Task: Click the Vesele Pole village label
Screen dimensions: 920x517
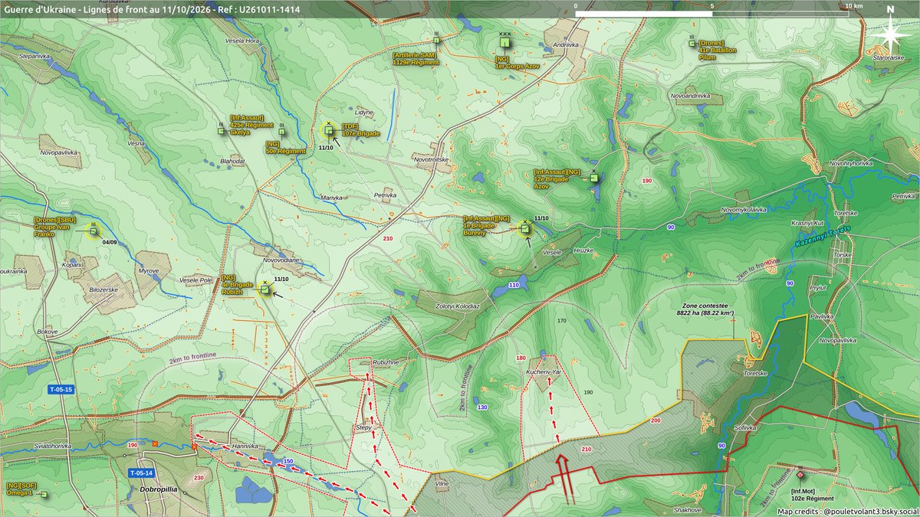Action: [x=196, y=279]
